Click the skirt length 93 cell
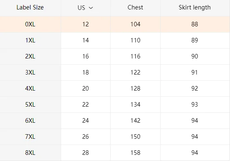Viewport: 230px width, 161px height. (x=194, y=105)
